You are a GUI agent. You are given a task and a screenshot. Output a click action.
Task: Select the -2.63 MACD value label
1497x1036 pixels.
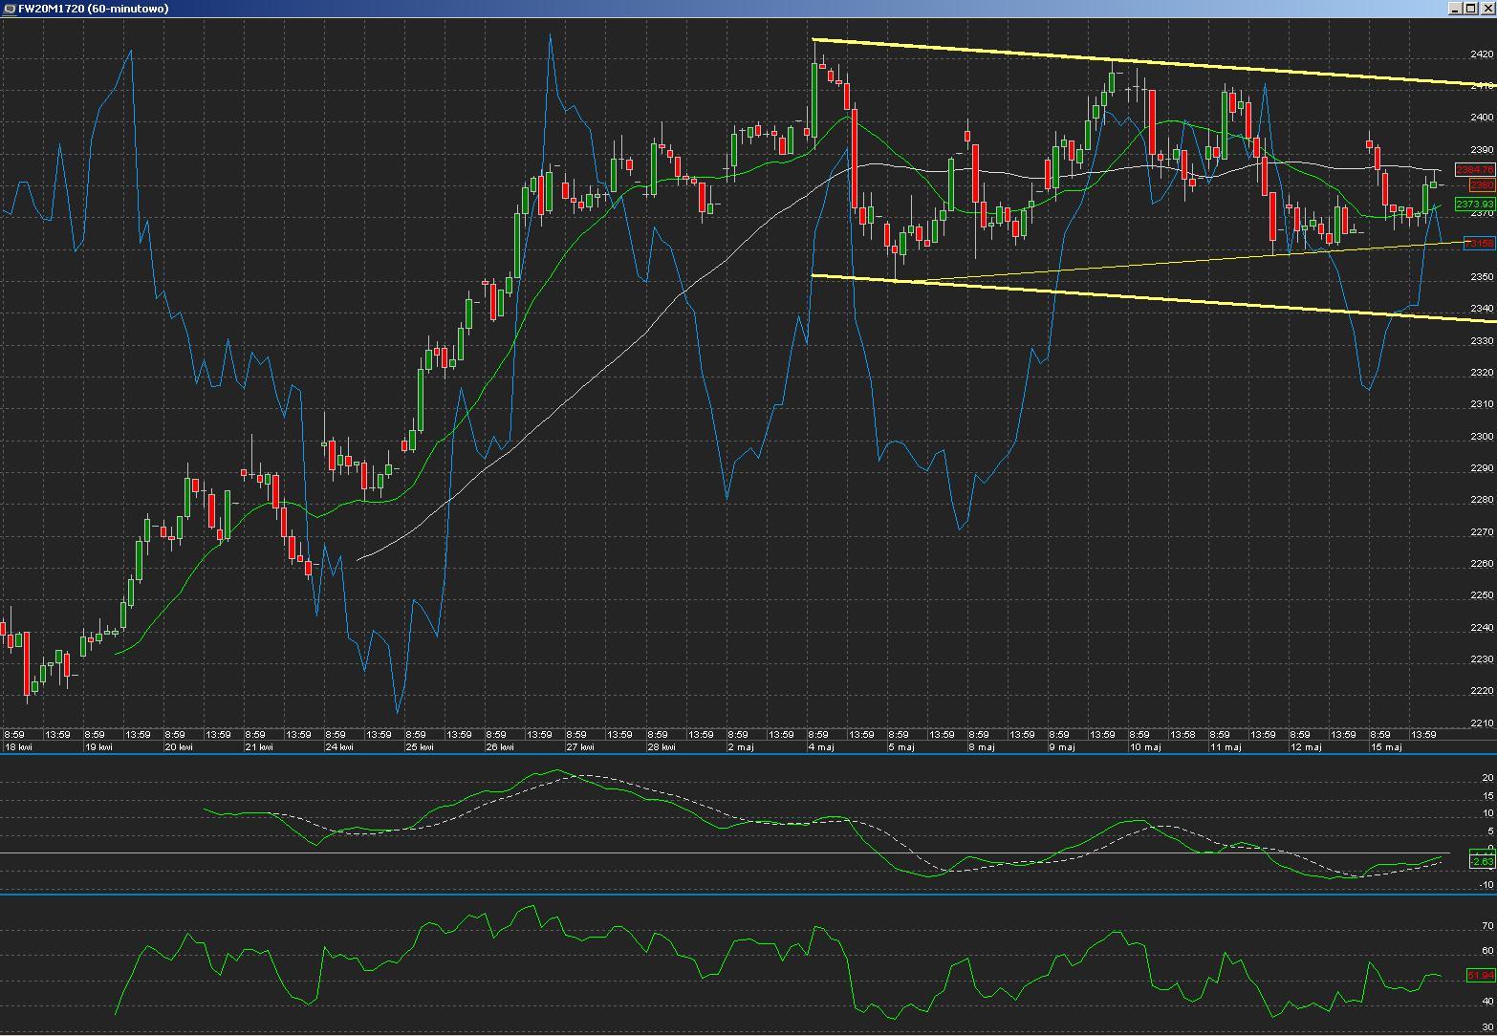tap(1481, 861)
